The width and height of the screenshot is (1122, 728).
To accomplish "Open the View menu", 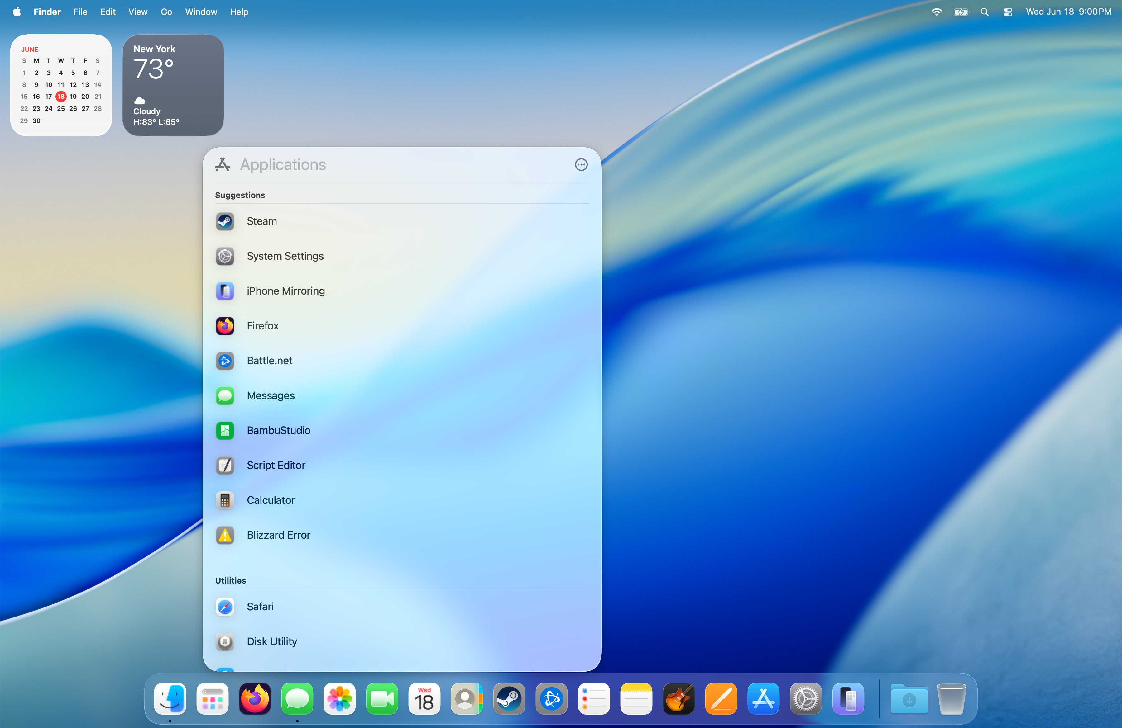I will (138, 12).
